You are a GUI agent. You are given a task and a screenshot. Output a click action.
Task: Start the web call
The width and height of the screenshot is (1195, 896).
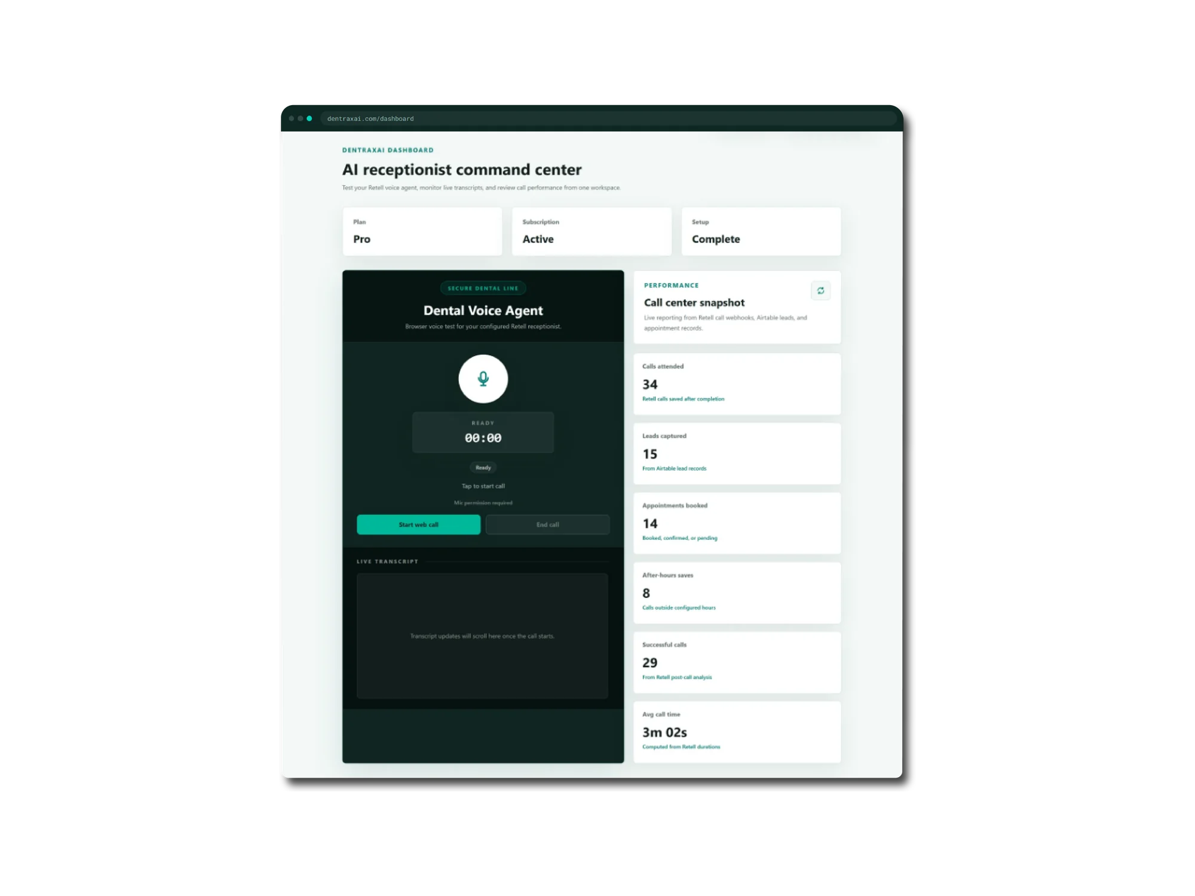click(418, 524)
